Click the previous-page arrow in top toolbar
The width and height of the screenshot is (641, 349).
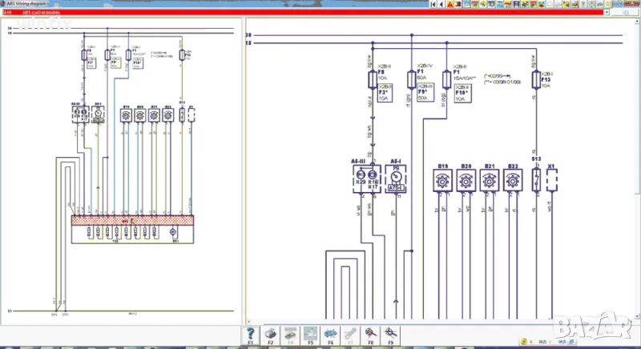click(443, 4)
